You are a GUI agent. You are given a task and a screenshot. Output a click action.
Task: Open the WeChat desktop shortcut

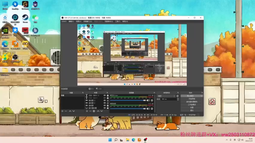[x=35, y=18]
